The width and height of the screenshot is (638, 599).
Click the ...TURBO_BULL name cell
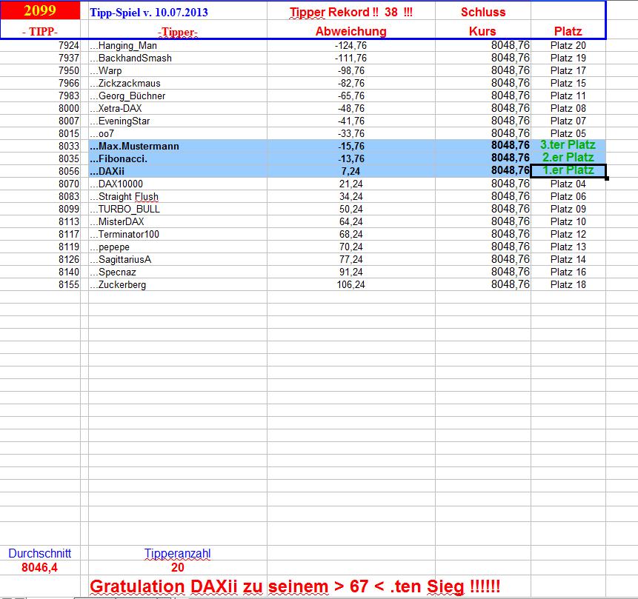pyautogui.click(x=177, y=210)
